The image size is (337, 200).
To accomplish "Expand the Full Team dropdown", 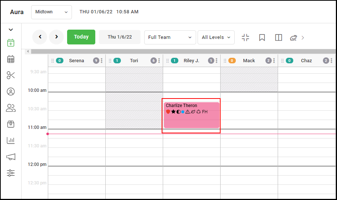I will (x=170, y=37).
